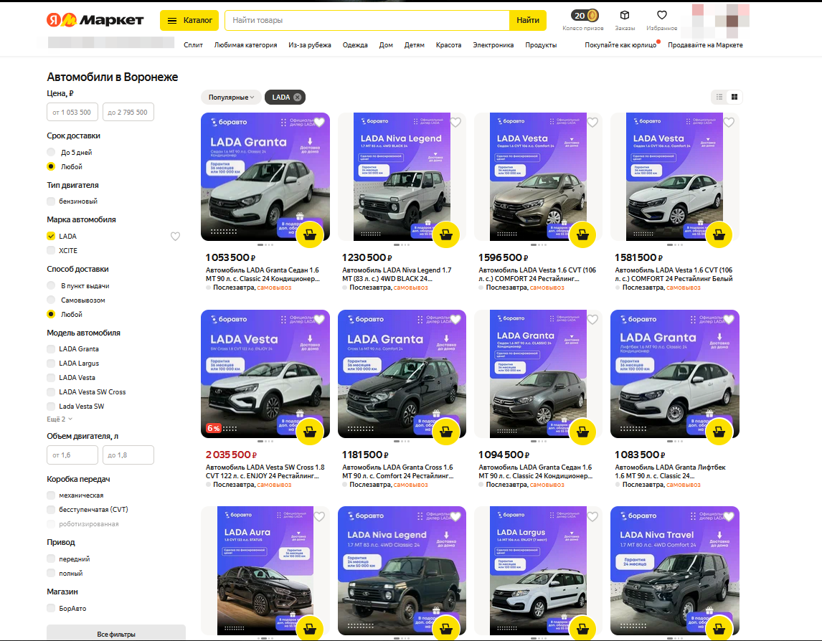This screenshot has width=822, height=641.
Task: Favorite the LADA Granta 1 094 500 ₽ card heart
Action: tap(592, 320)
